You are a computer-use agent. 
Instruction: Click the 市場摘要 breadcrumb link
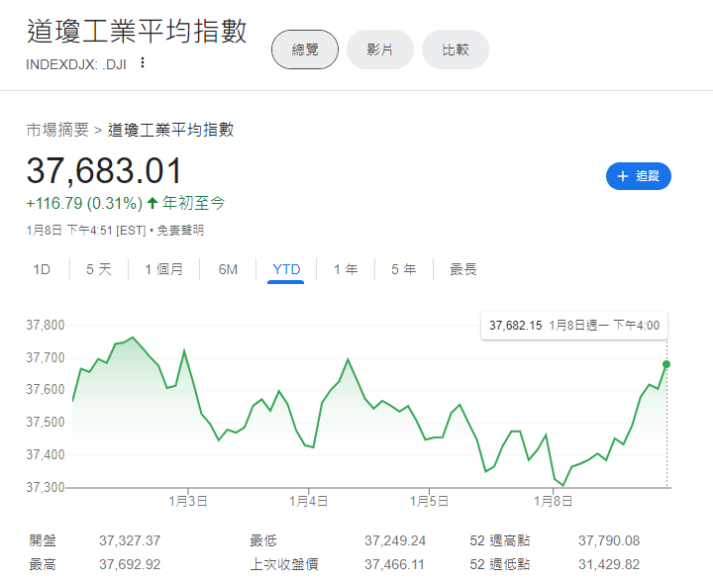point(57,130)
